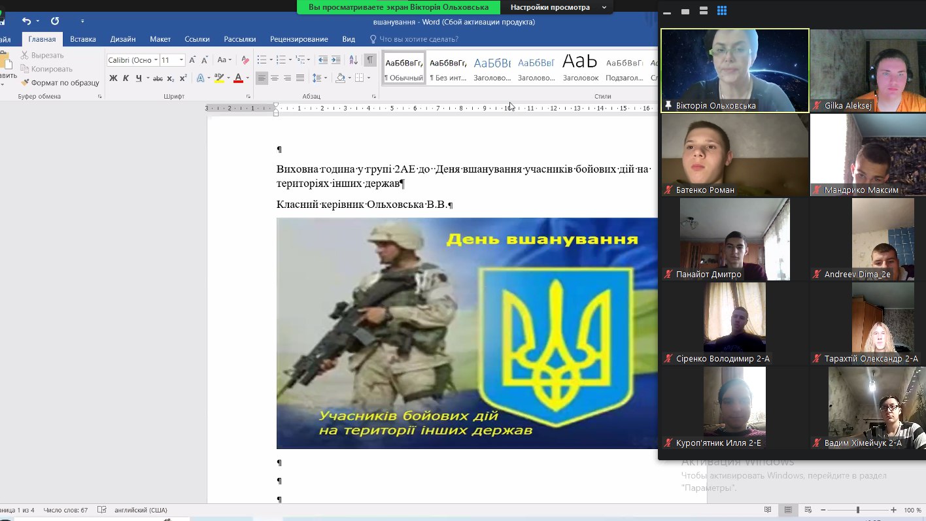Image resolution: width=926 pixels, height=521 pixels.
Task: Toggle strikethrough formatting
Action: (158, 78)
